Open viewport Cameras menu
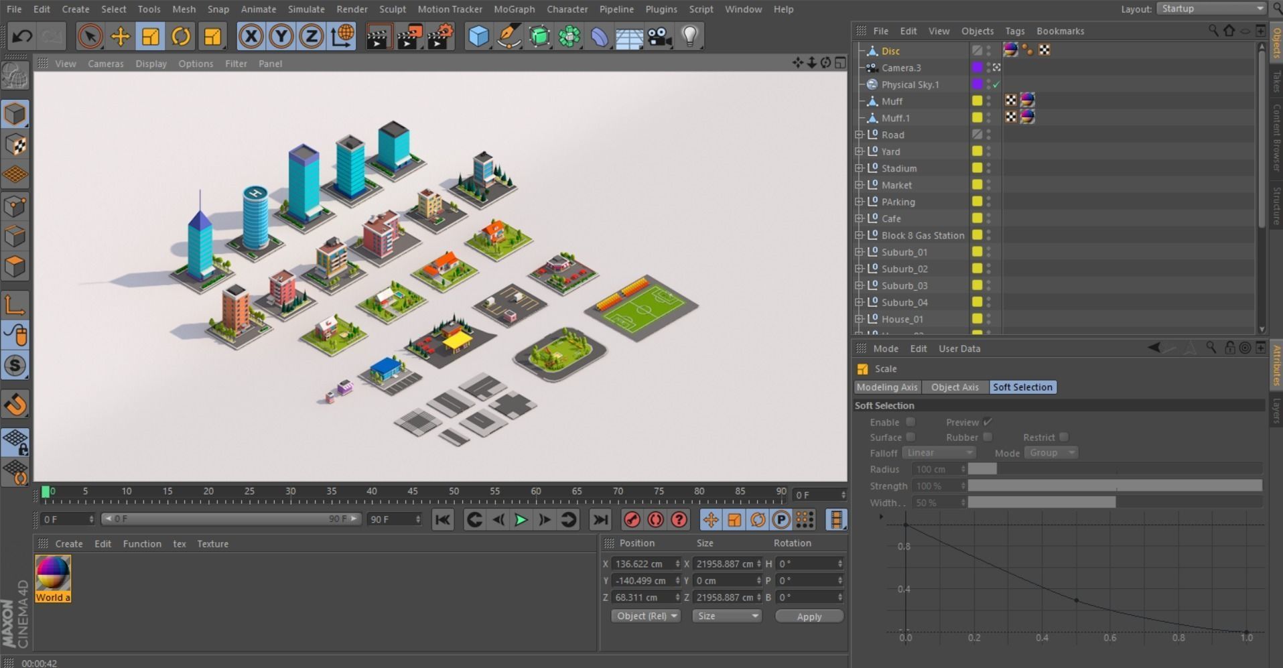 point(106,64)
